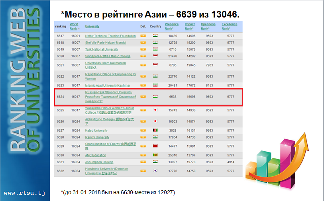324x201 pixels.
Task: Click Ranking Web of Universities logo
Action: click(x=25, y=80)
